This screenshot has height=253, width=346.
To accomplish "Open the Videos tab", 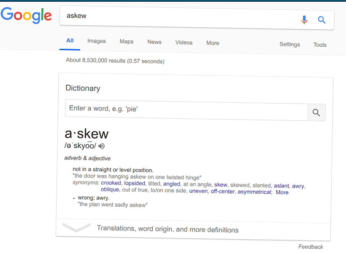I will (x=184, y=43).
